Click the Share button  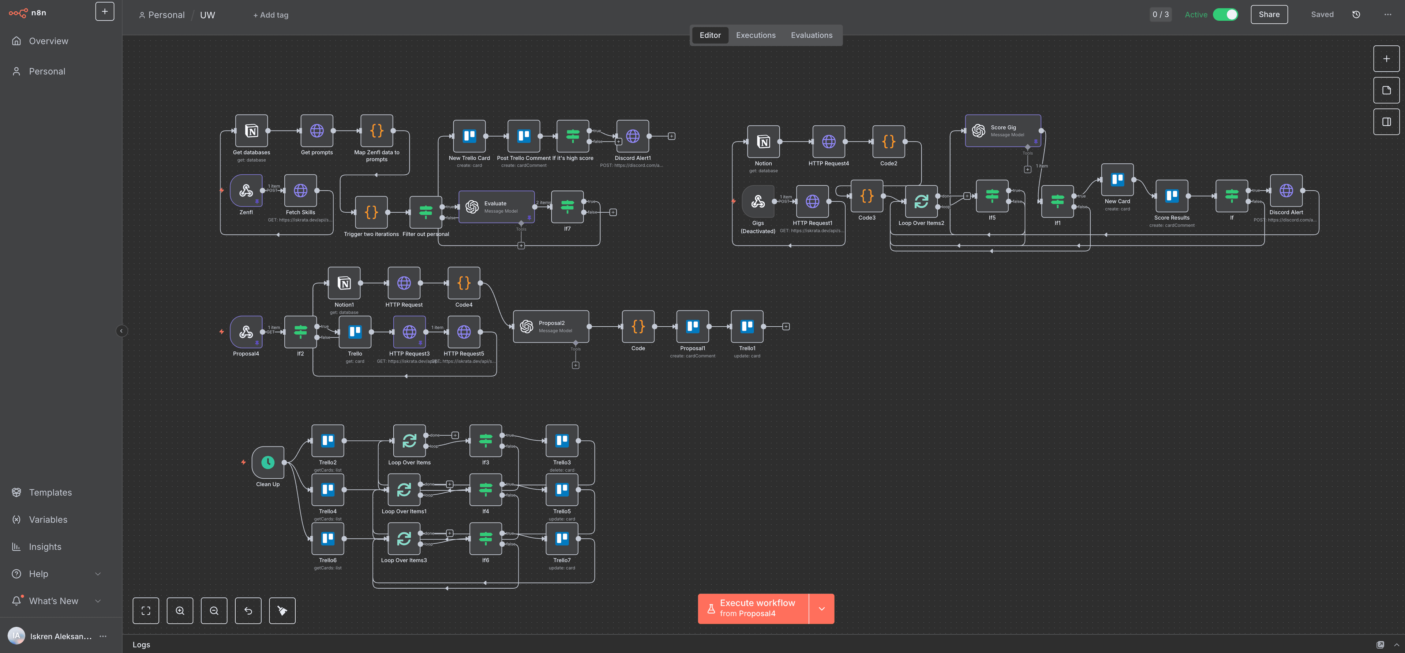(x=1269, y=15)
